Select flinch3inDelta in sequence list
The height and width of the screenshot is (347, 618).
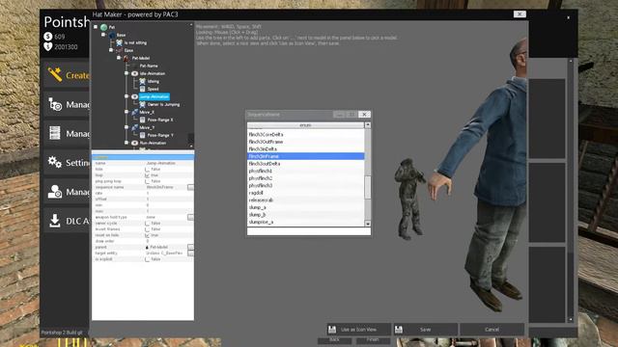(x=305, y=149)
